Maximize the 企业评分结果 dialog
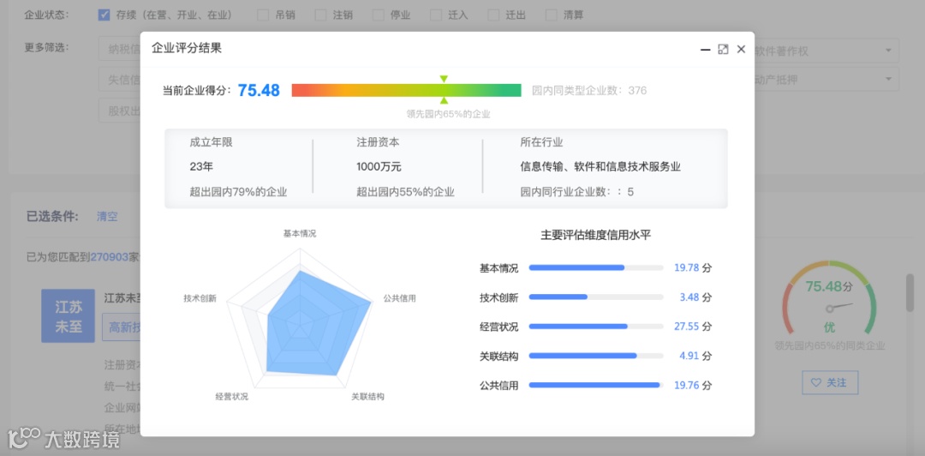The image size is (925, 456). [723, 50]
